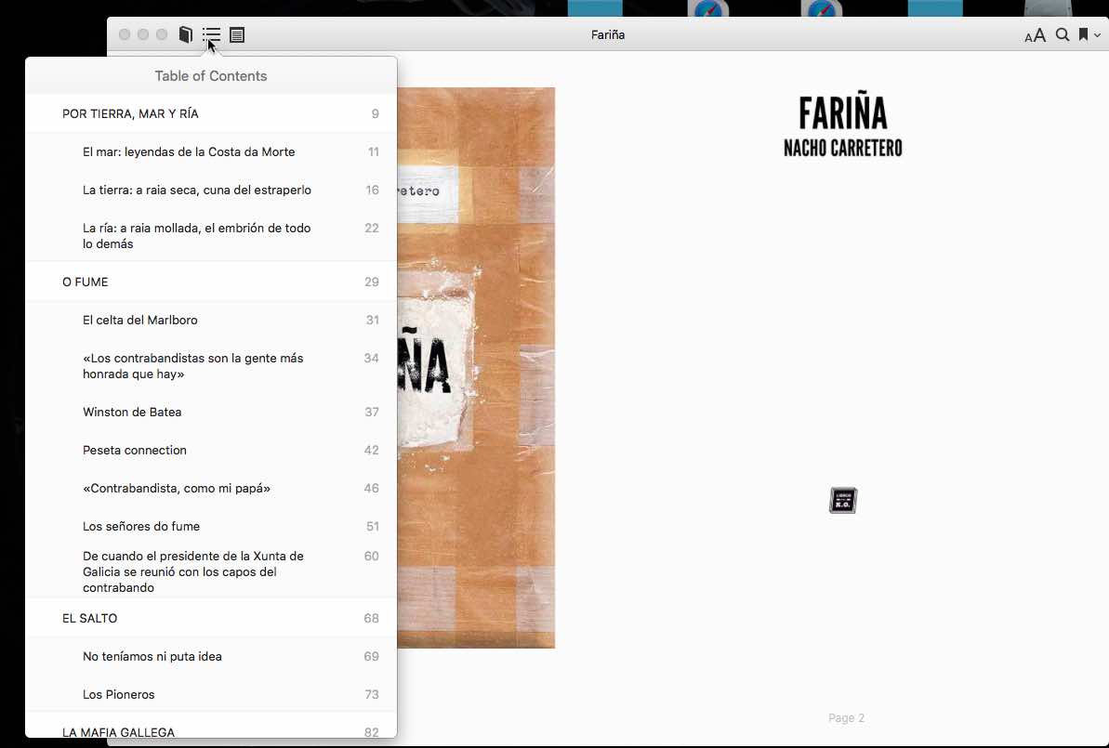Open the Notes panel icon
The height and width of the screenshot is (748, 1109).
[237, 34]
